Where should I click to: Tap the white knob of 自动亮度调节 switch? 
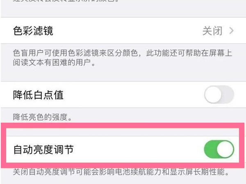226,150
